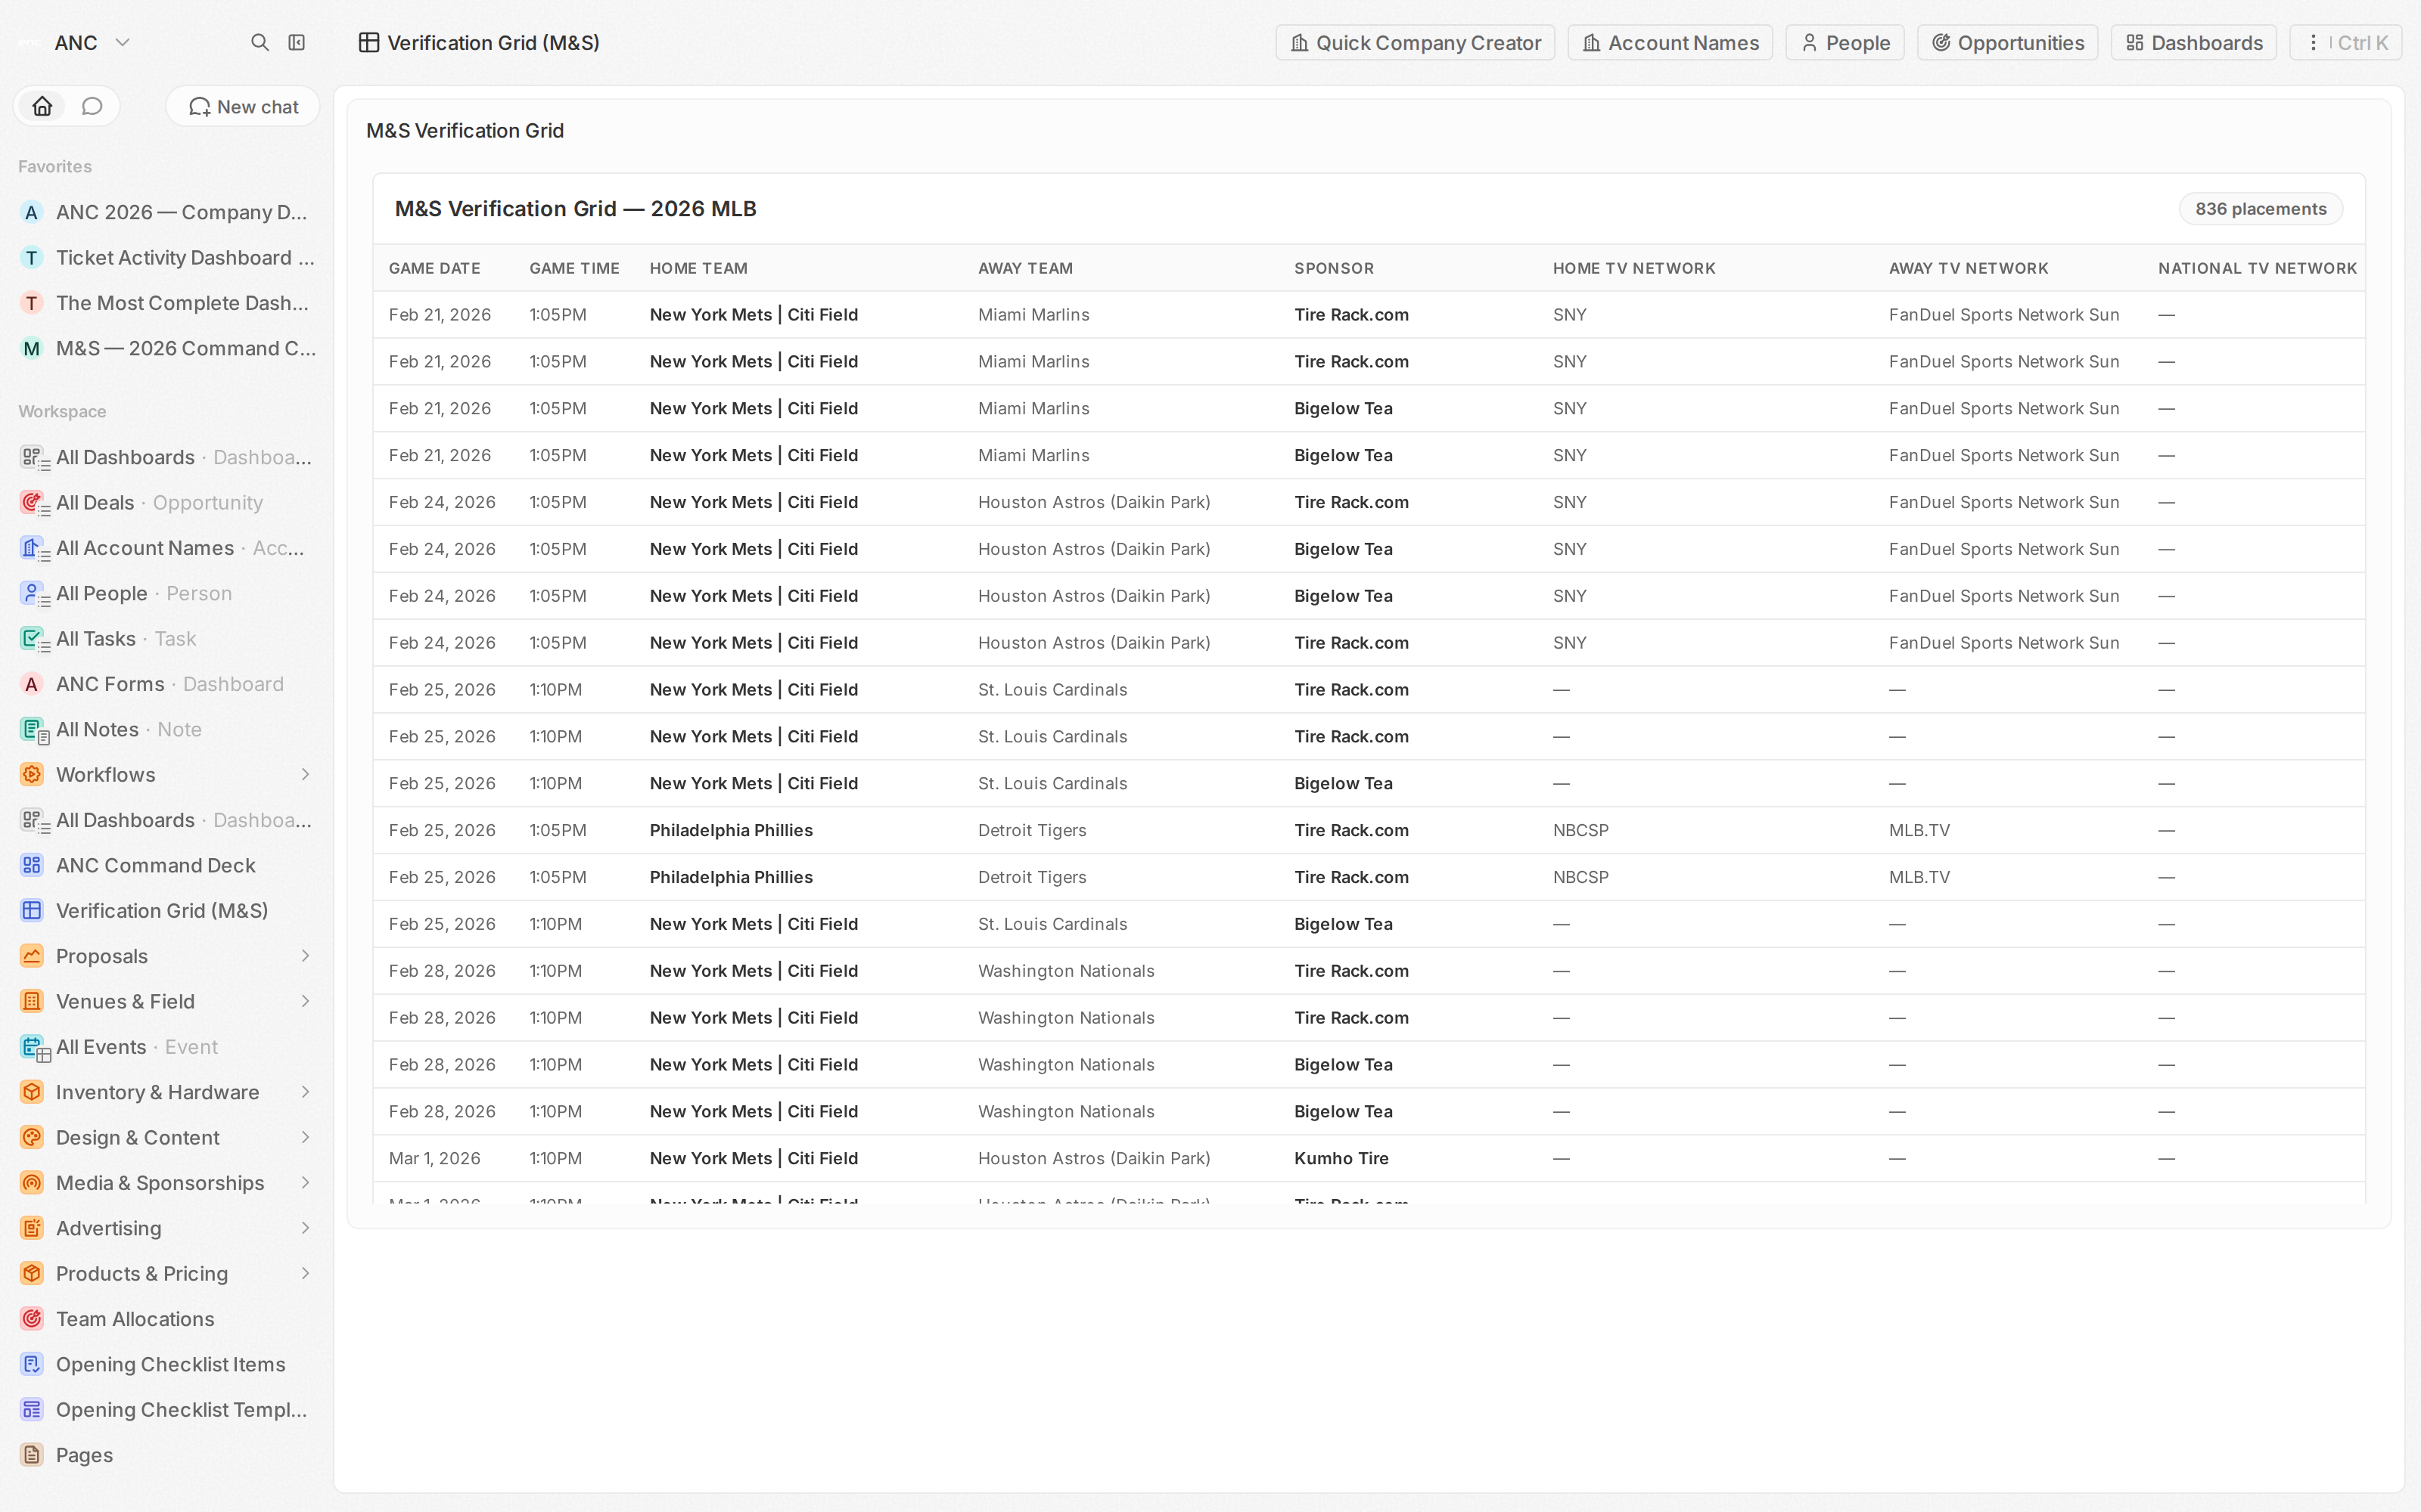Open Account Names from top bar
The image size is (2421, 1512).
pyautogui.click(x=1670, y=43)
